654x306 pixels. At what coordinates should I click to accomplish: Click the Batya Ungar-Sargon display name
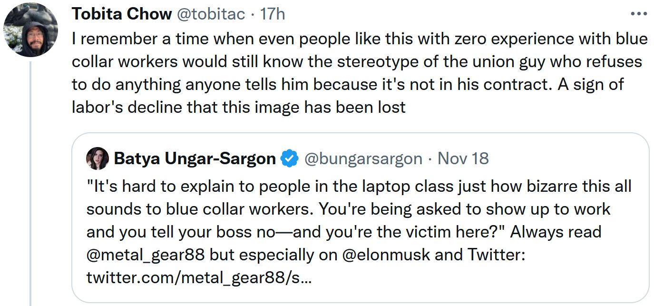tap(195, 158)
